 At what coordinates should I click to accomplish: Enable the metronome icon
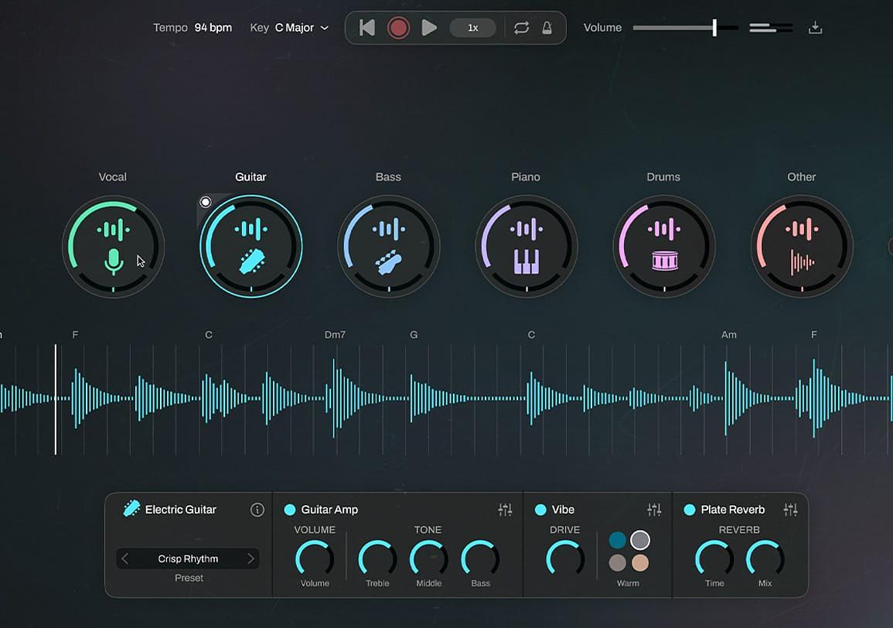pos(547,28)
